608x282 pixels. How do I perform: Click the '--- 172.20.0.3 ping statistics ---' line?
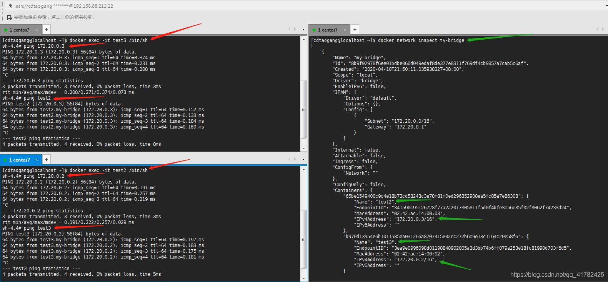tap(48, 81)
